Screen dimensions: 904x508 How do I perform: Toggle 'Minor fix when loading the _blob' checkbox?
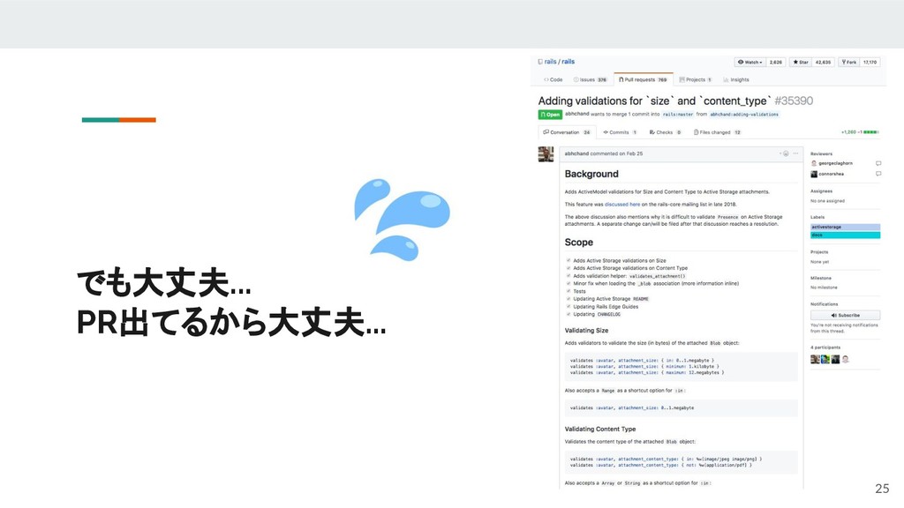(569, 283)
